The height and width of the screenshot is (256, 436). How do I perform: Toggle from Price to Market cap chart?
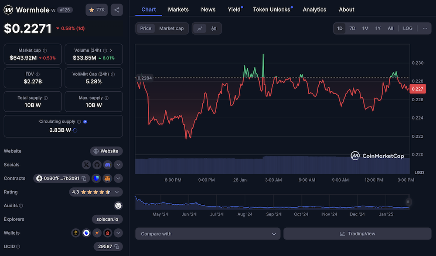pos(171,28)
